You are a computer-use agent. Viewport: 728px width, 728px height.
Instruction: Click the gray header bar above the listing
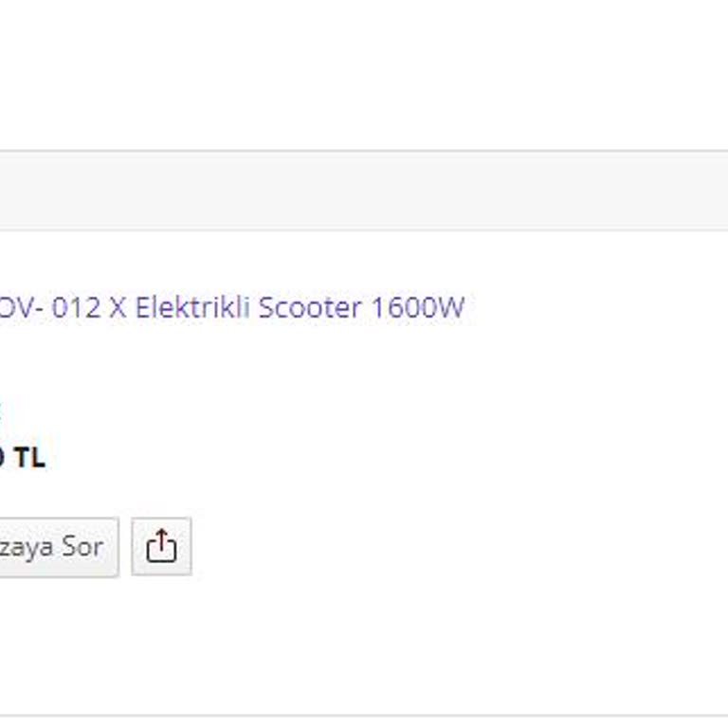click(x=364, y=191)
